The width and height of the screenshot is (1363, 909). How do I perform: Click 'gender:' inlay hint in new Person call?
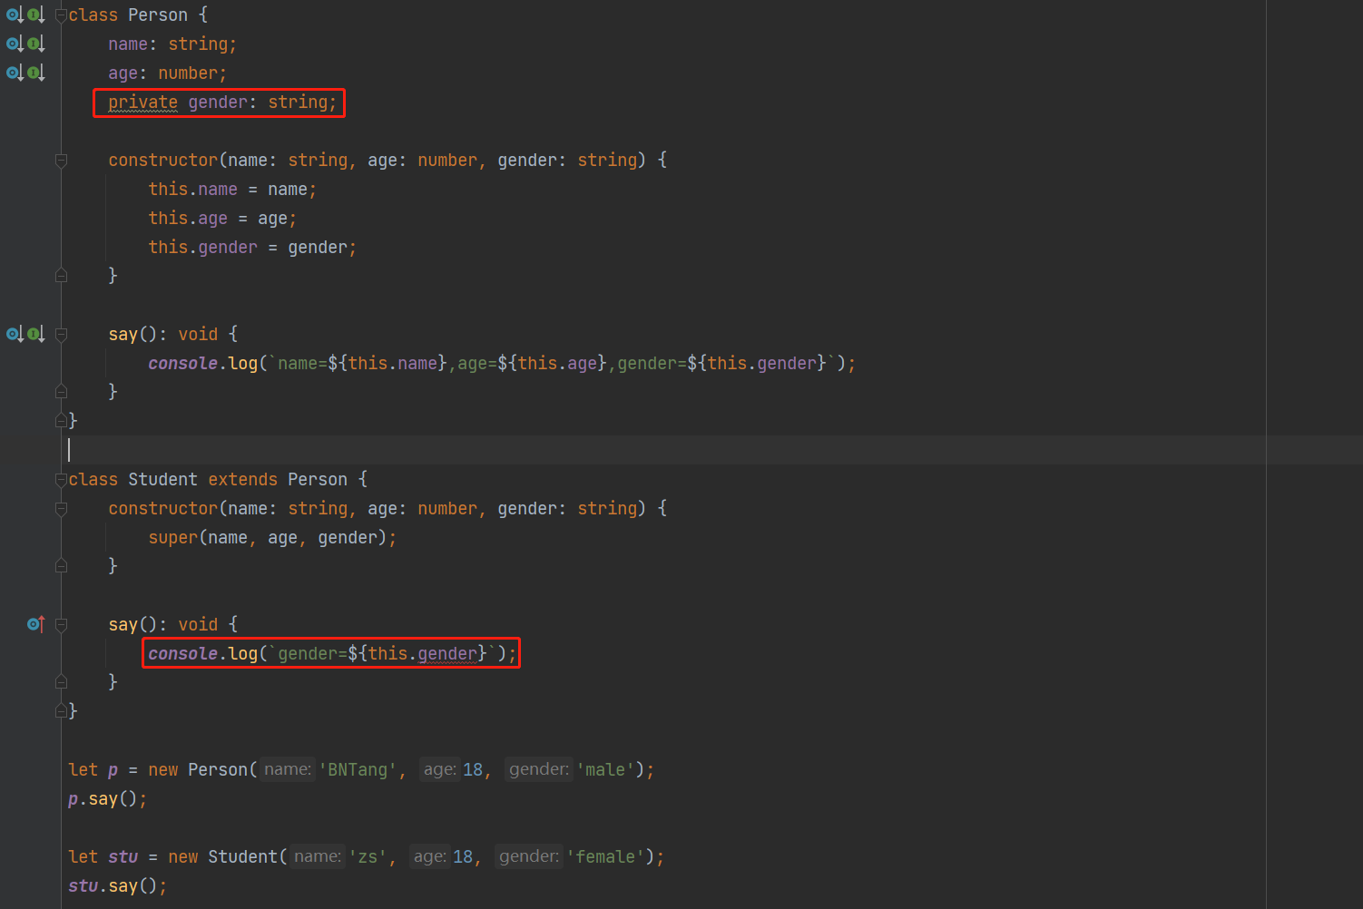coord(539,769)
